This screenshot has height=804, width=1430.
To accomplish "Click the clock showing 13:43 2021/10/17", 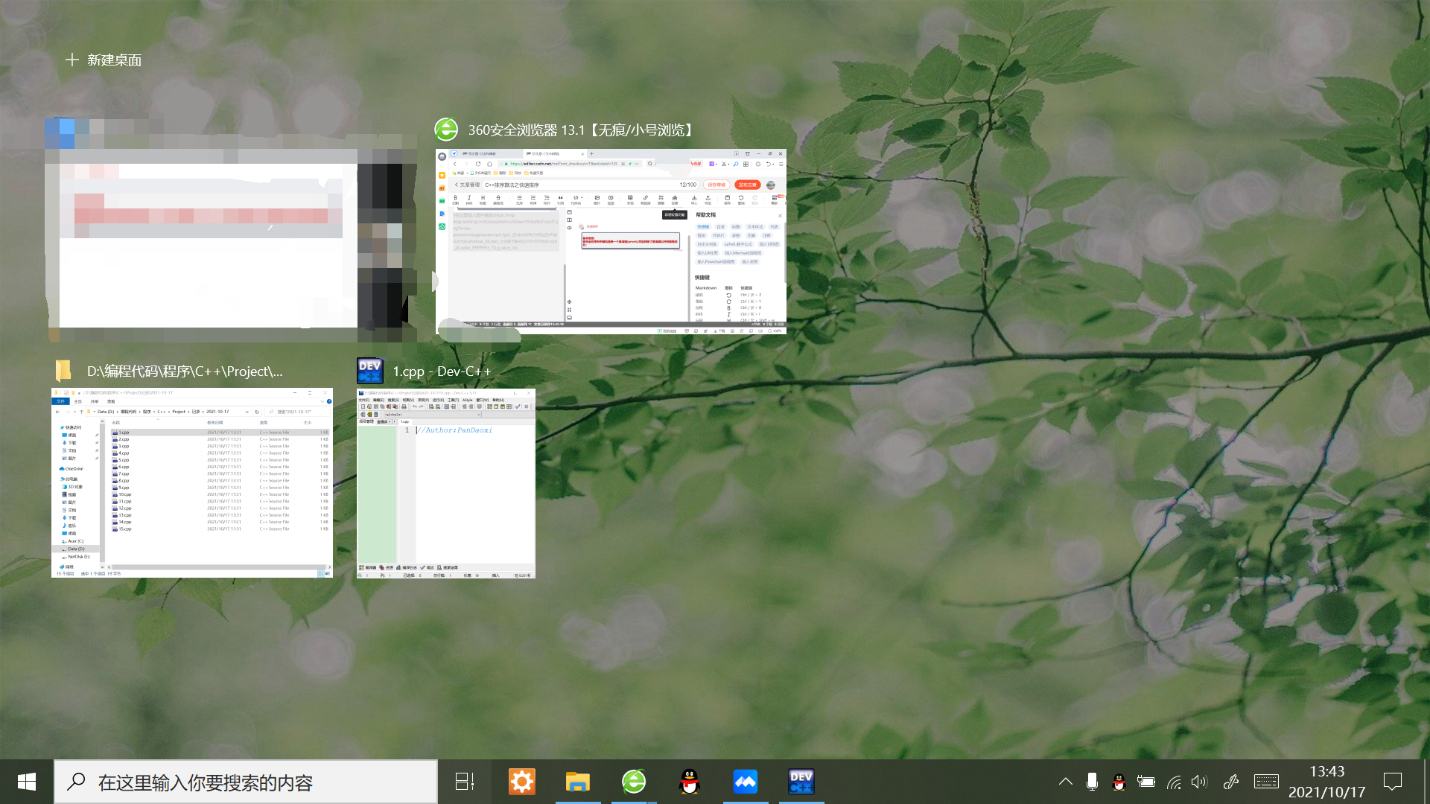I will (x=1327, y=782).
